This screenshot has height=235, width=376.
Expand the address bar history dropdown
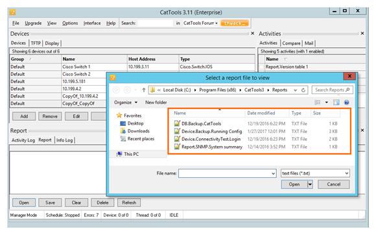tap(296, 90)
